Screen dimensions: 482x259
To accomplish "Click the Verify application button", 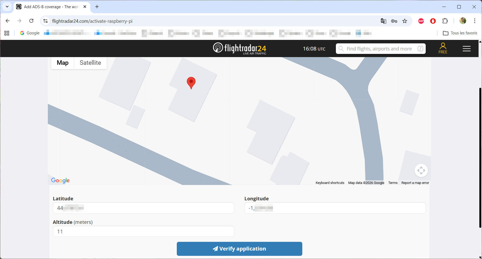I will point(239,249).
